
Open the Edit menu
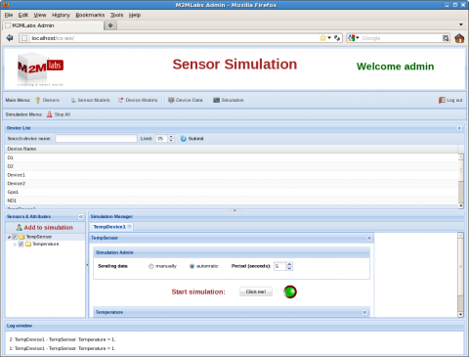[23, 15]
